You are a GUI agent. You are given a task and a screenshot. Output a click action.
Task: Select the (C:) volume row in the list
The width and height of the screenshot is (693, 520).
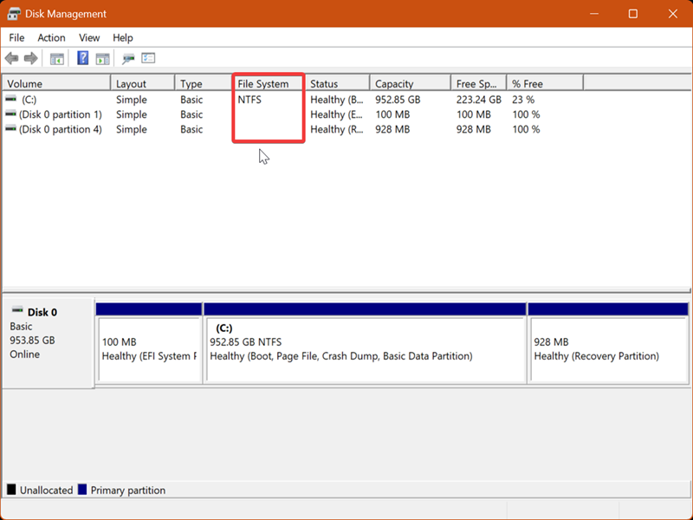[56, 99]
